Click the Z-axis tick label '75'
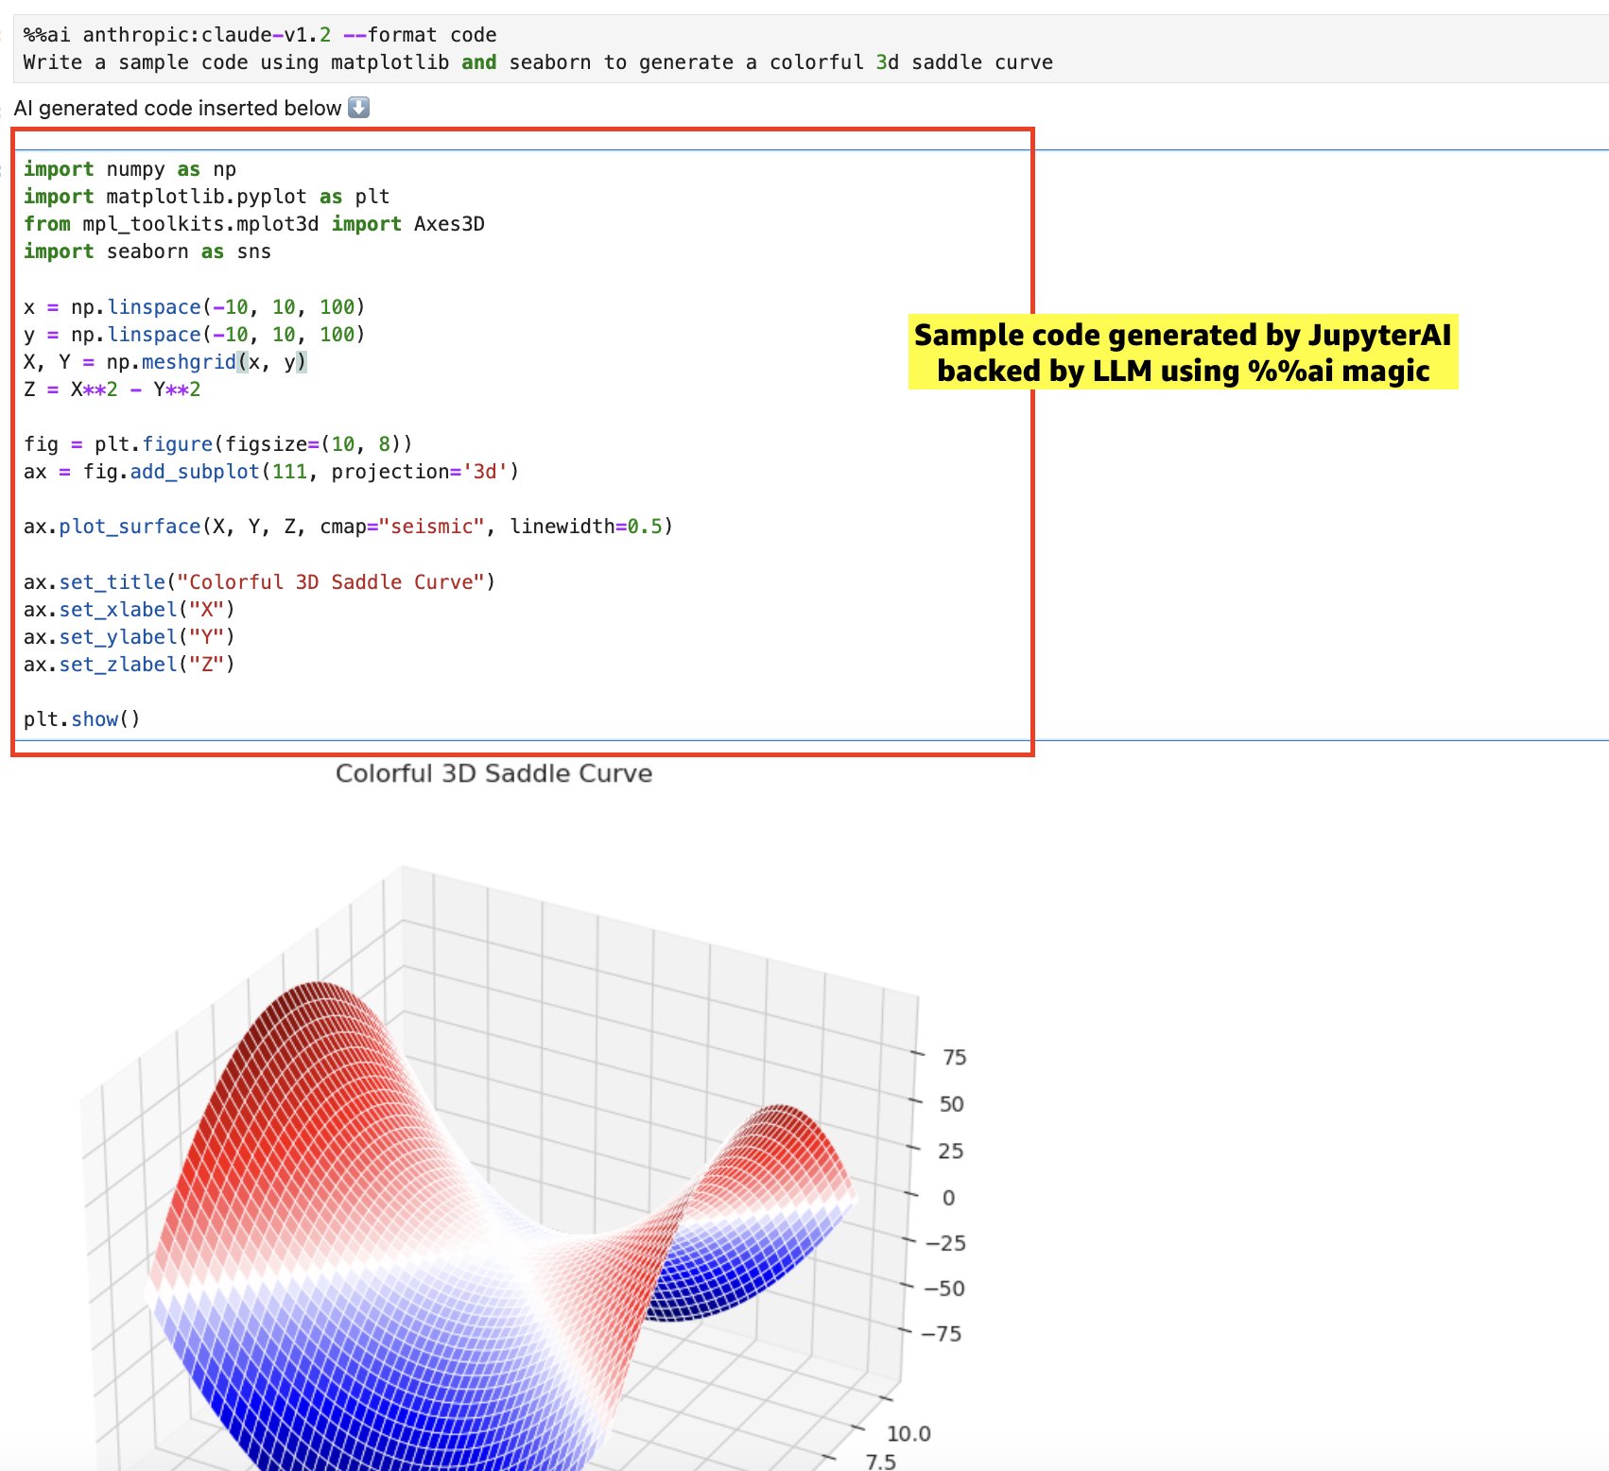 [x=955, y=1058]
